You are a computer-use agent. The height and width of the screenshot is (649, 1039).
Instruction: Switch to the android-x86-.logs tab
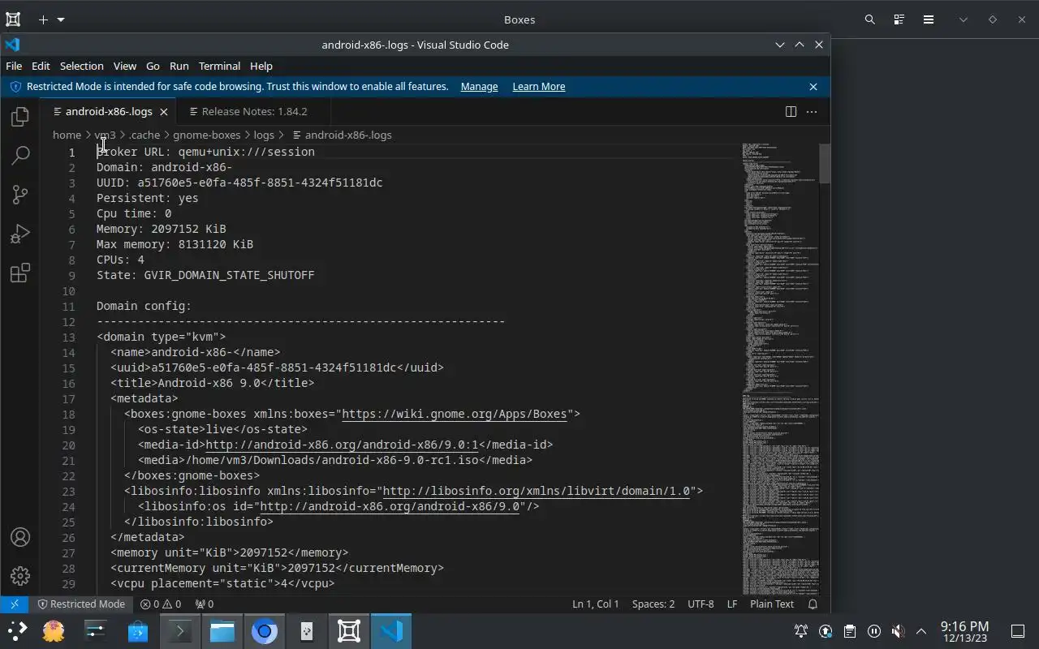coord(108,112)
